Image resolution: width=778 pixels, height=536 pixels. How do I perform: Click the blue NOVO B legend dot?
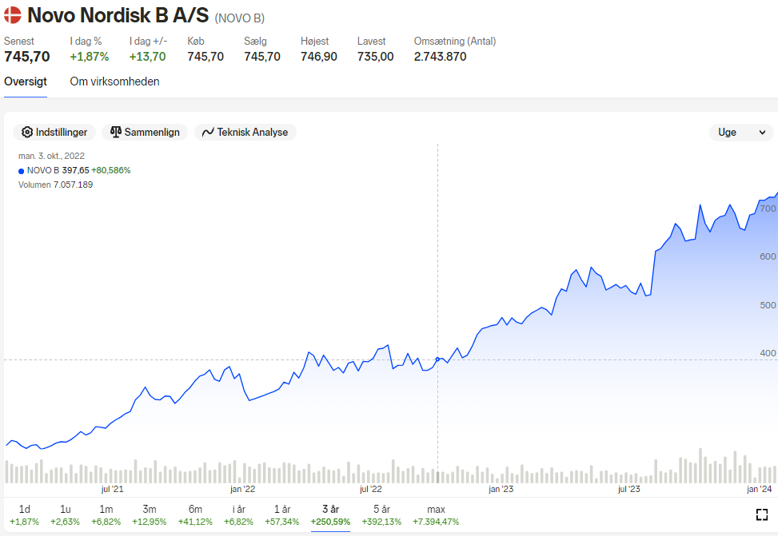22,171
